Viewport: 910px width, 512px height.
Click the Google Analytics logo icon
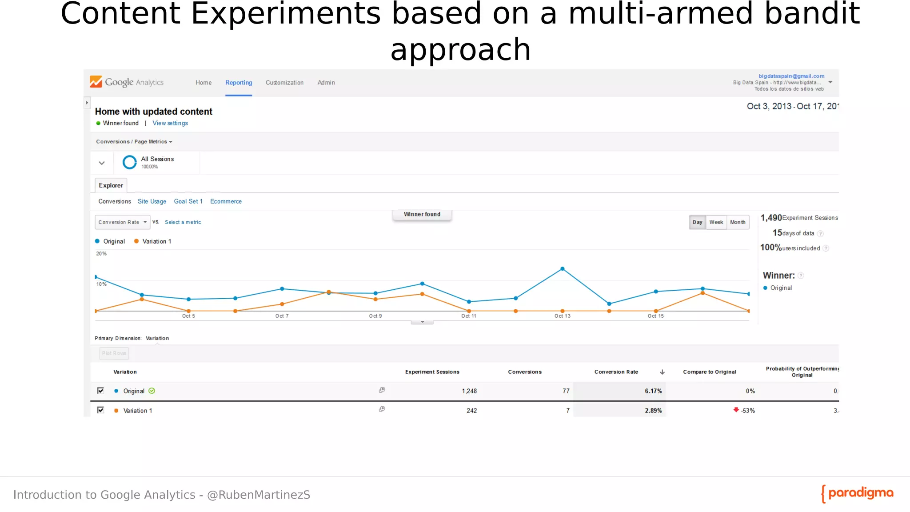click(x=96, y=82)
